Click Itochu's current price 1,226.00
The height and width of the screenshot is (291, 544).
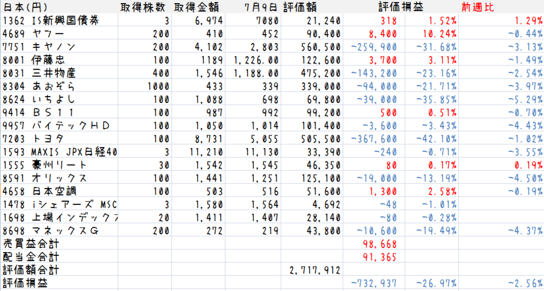coord(256,61)
